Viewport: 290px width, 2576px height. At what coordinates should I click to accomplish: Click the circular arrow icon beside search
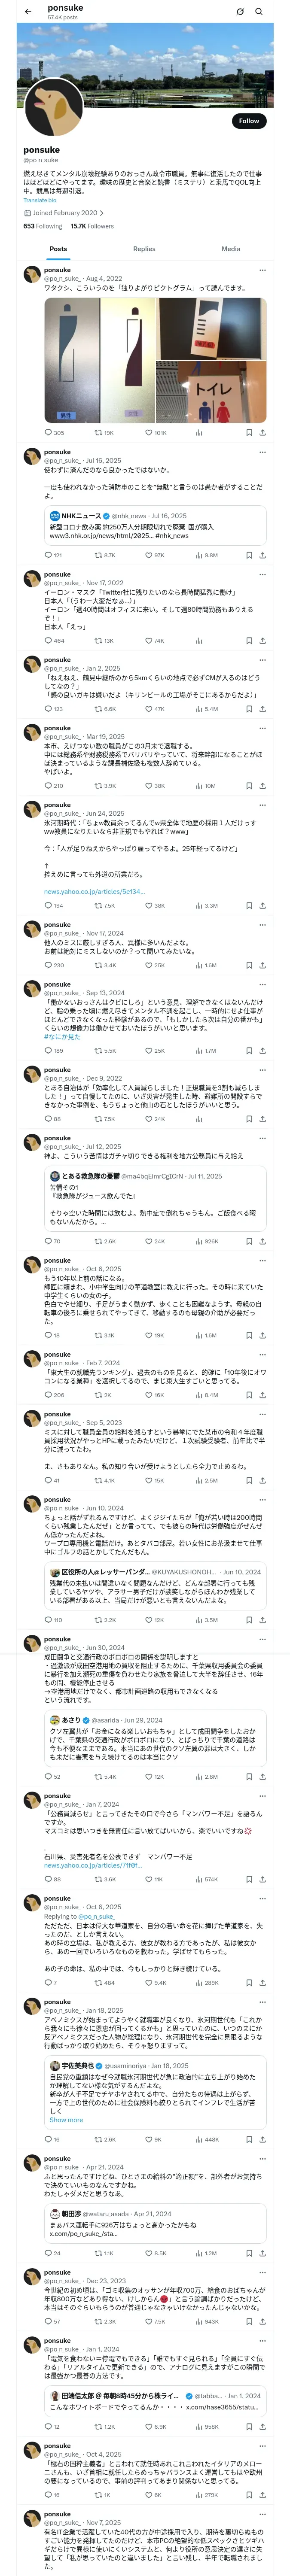coord(240,12)
